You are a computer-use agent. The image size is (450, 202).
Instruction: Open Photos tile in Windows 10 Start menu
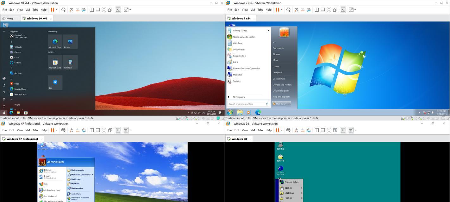coord(70,42)
